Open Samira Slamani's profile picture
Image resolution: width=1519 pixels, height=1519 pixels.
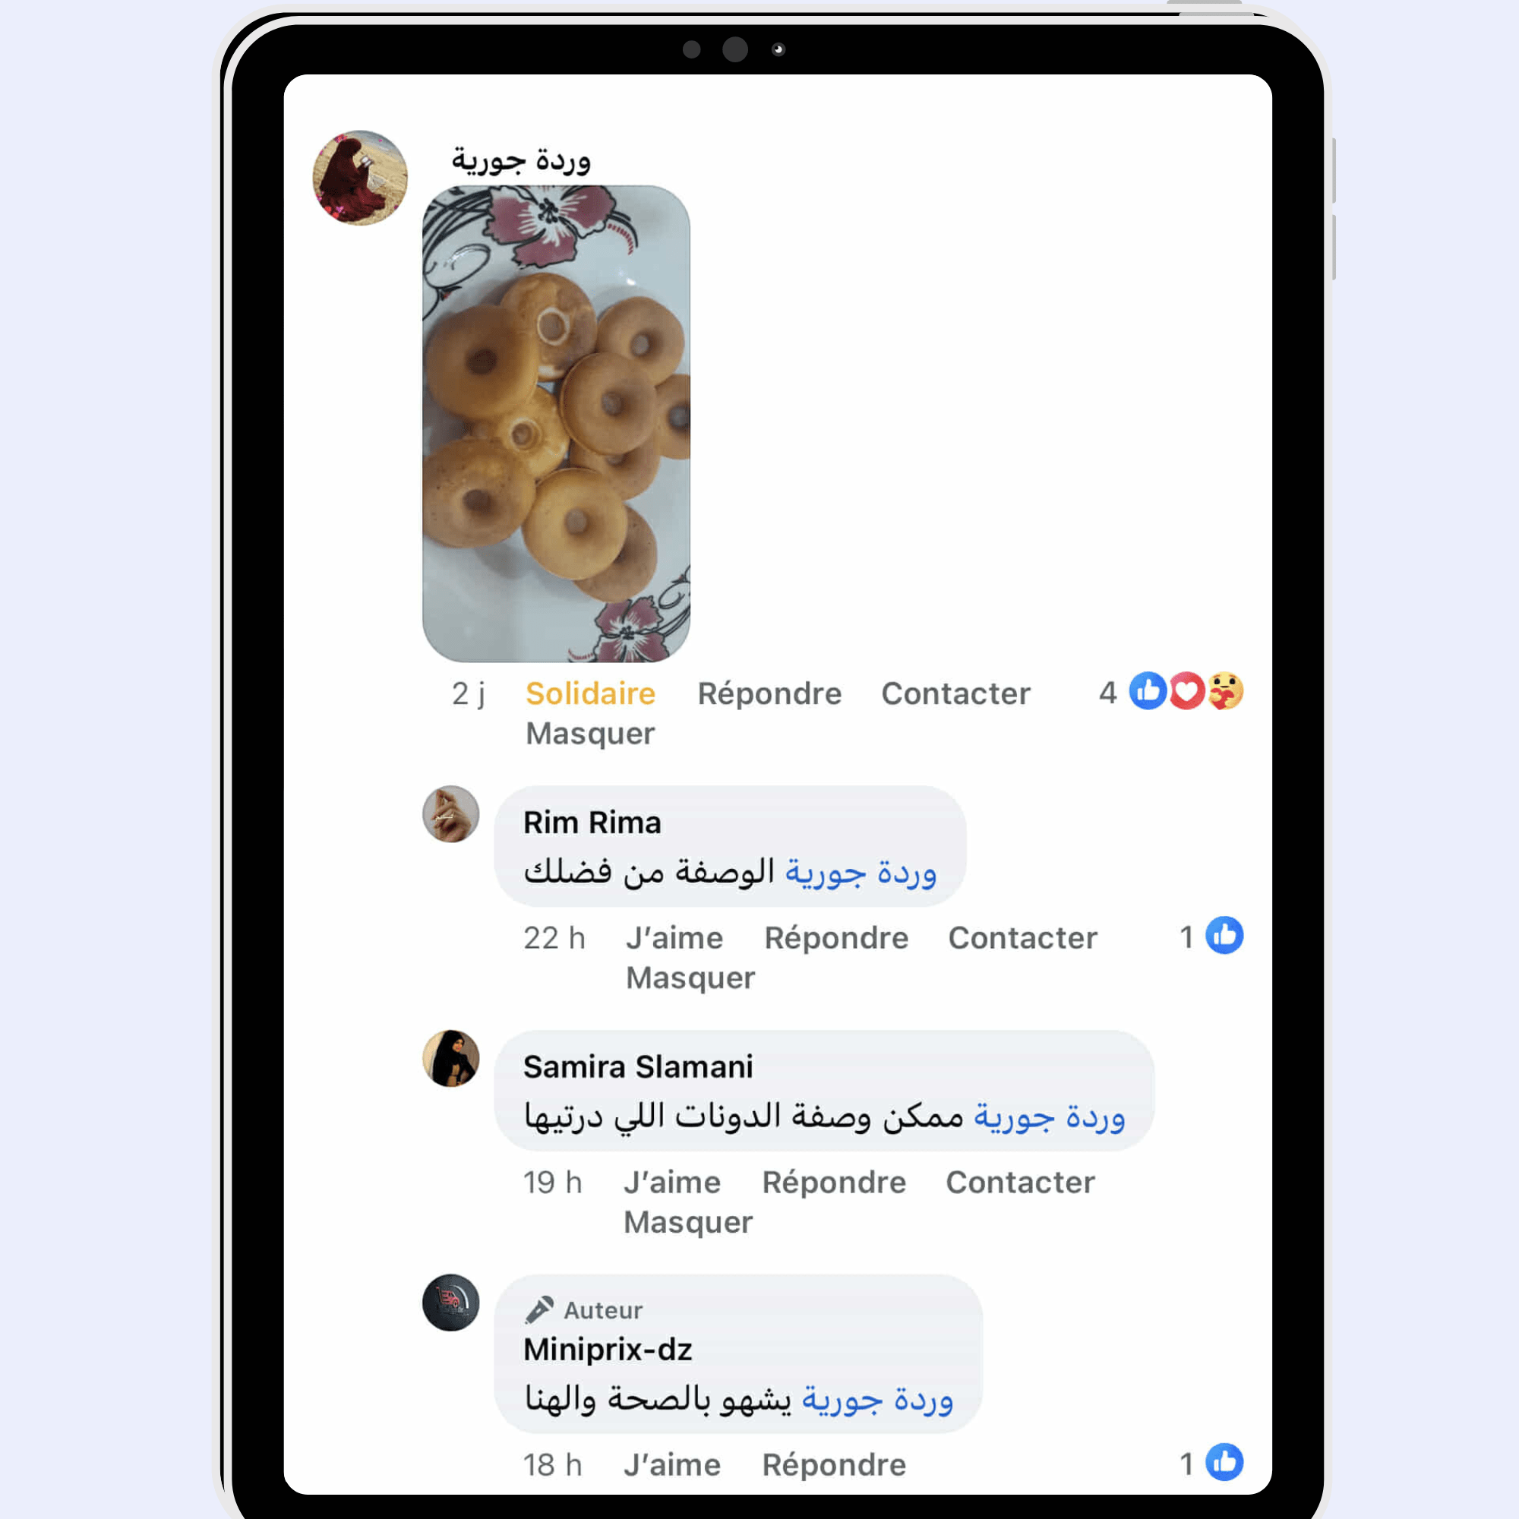[x=450, y=1058]
